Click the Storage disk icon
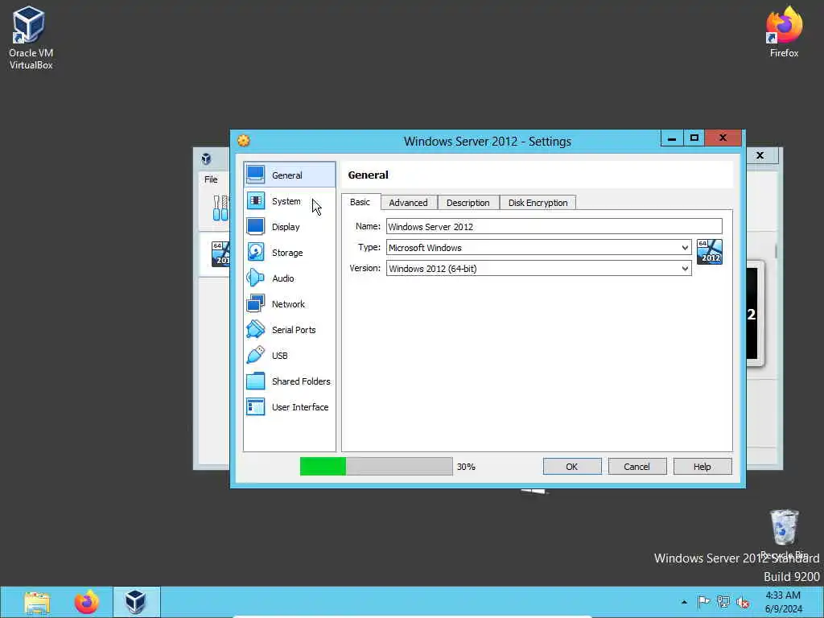The image size is (824, 618). pyautogui.click(x=255, y=252)
